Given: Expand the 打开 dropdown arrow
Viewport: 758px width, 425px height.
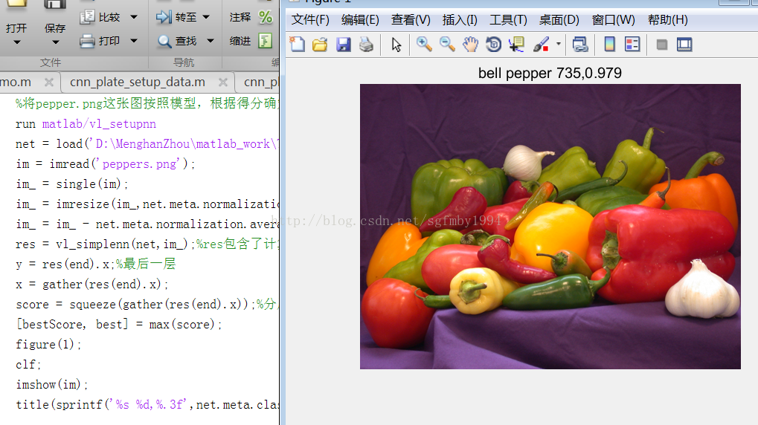Looking at the screenshot, I should [17, 42].
